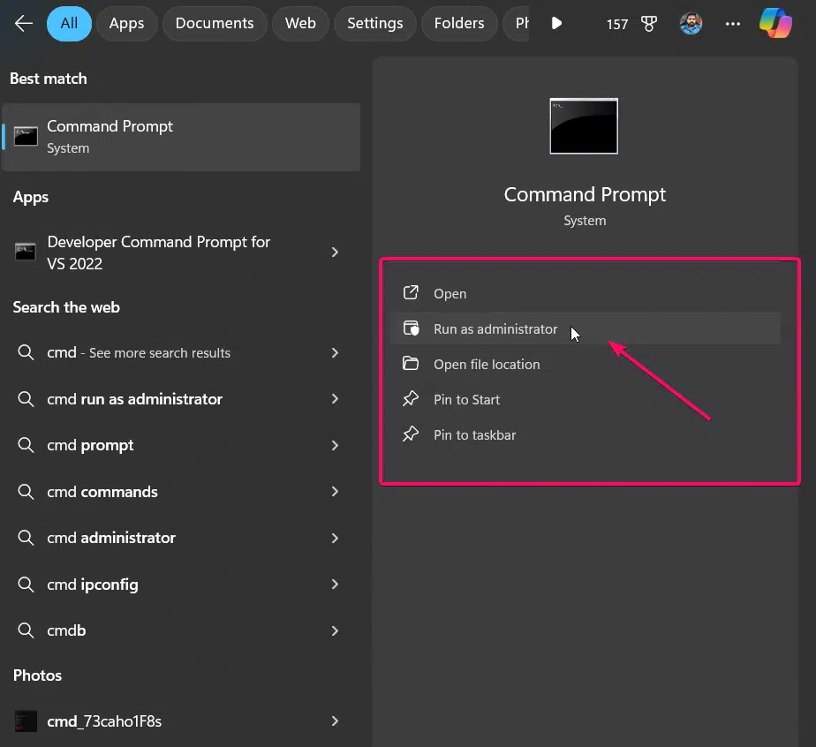Expand 'cmd prompt' chevron

point(335,445)
